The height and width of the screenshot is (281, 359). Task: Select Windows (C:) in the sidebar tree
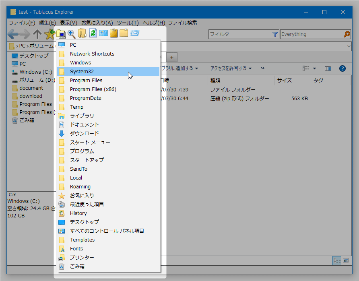click(x=32, y=72)
